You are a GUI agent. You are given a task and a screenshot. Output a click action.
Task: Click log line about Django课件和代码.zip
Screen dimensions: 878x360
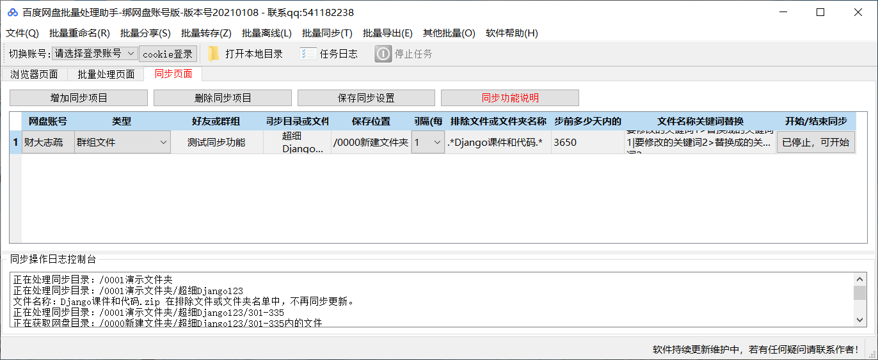[183, 301]
